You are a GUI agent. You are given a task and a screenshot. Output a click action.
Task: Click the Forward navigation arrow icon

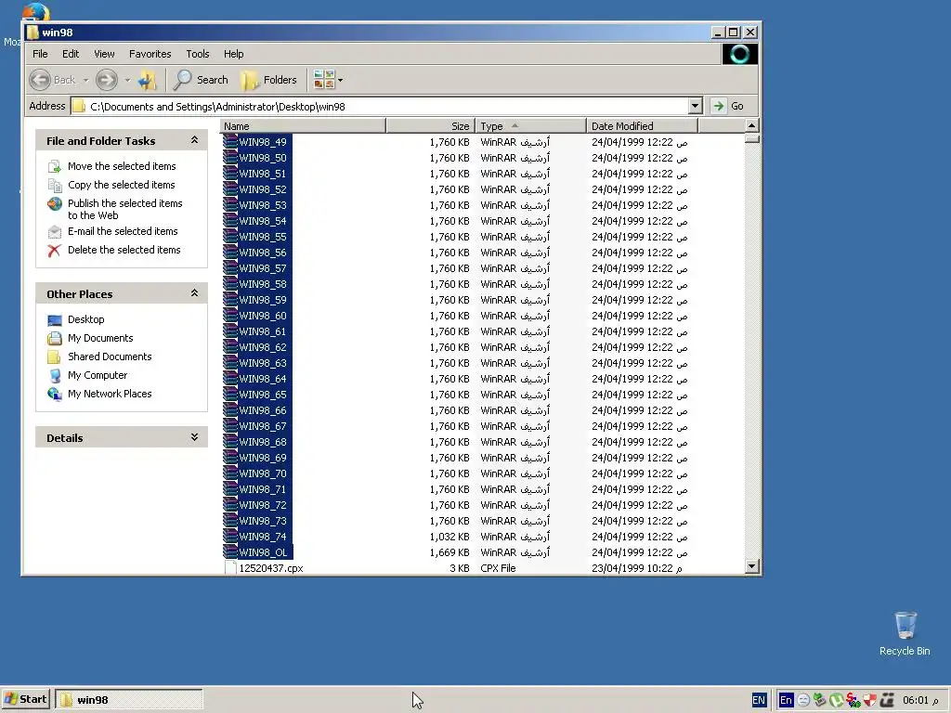(107, 80)
